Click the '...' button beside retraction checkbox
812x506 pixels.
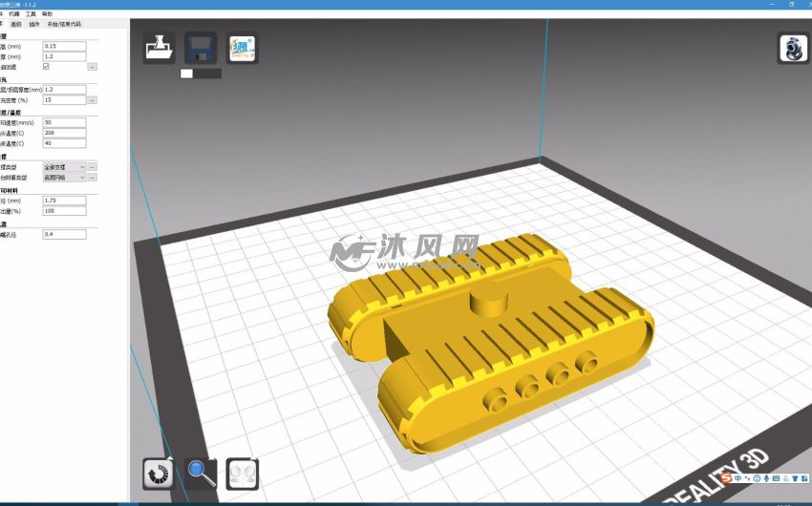(x=92, y=67)
